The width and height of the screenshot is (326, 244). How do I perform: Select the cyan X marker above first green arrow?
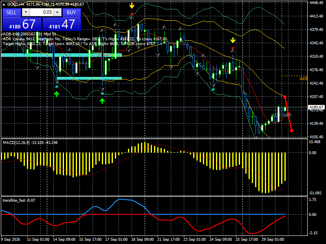[x=57, y=87]
